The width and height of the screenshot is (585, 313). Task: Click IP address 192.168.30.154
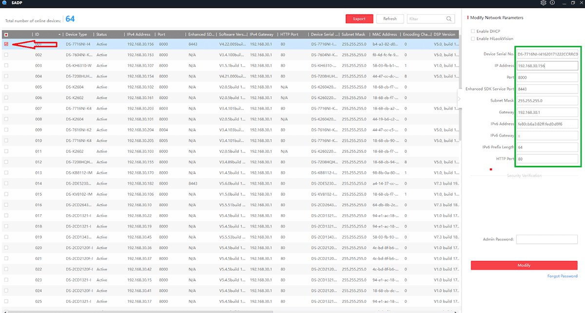[x=140, y=76]
